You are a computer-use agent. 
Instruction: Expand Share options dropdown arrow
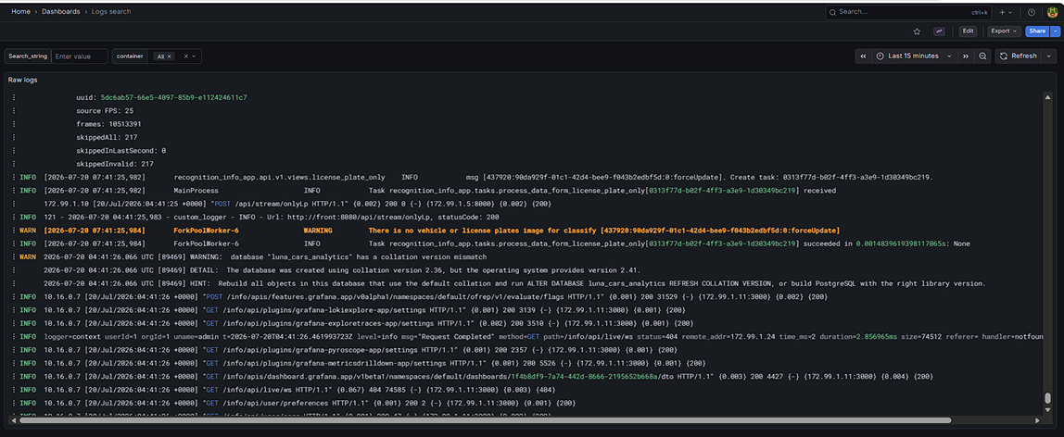[1055, 31]
